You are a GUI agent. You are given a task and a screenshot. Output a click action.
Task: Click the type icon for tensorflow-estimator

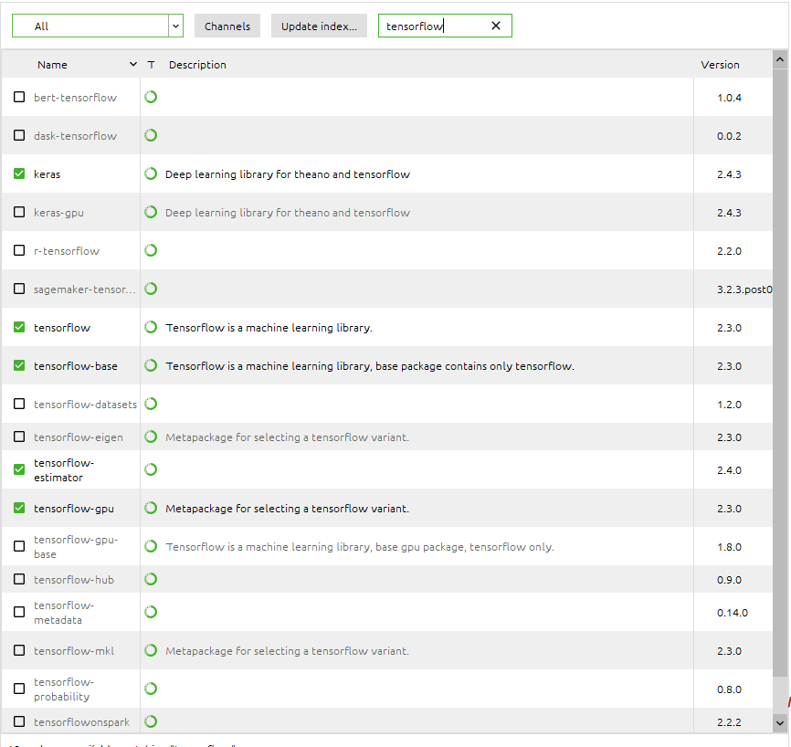tap(151, 469)
